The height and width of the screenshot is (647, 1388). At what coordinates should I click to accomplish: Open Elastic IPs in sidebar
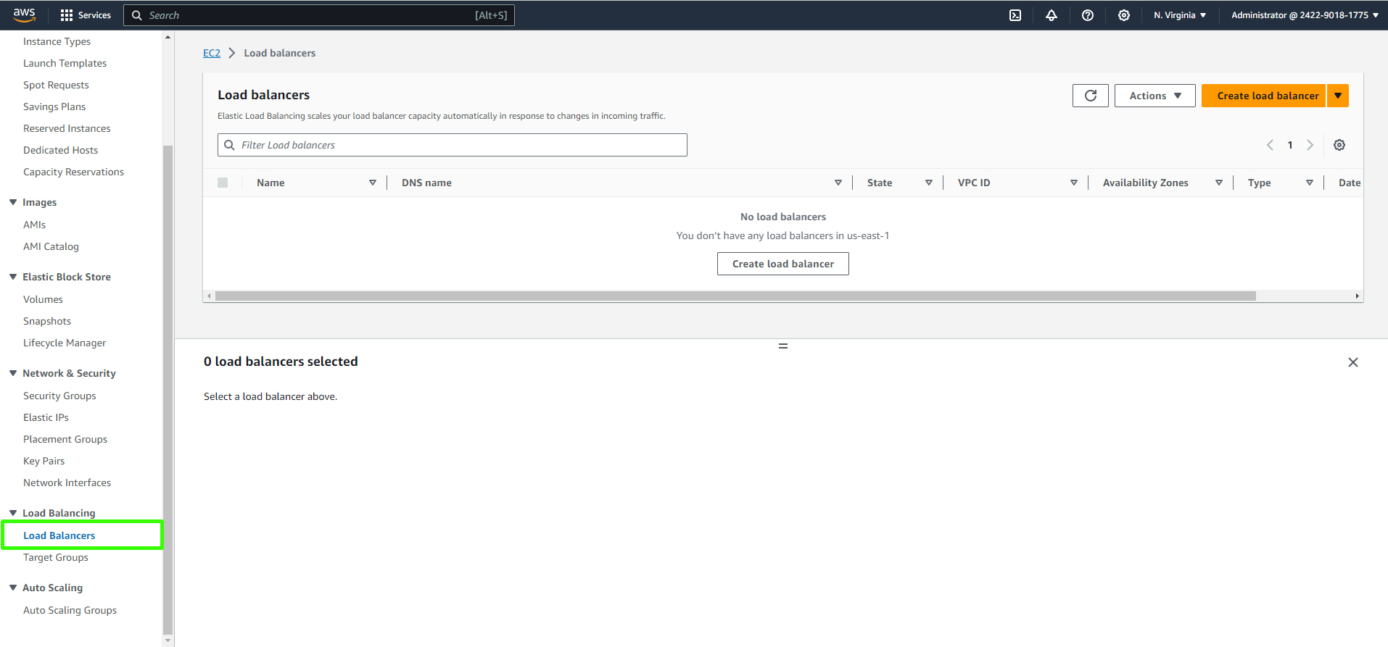[46, 417]
